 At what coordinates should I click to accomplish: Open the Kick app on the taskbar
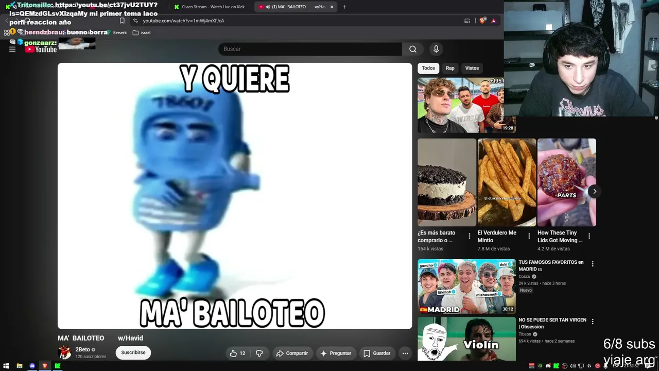58,366
